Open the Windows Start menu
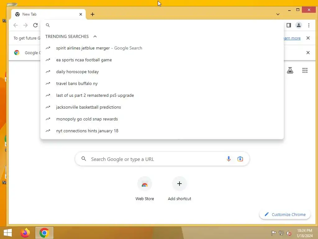This screenshot has height=239, width=318. pyautogui.click(x=8, y=233)
